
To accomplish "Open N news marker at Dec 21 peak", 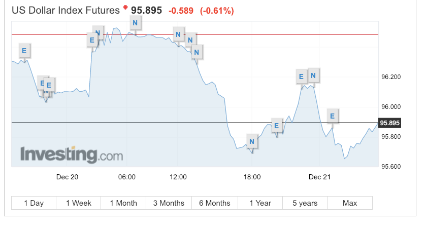I will (313, 75).
